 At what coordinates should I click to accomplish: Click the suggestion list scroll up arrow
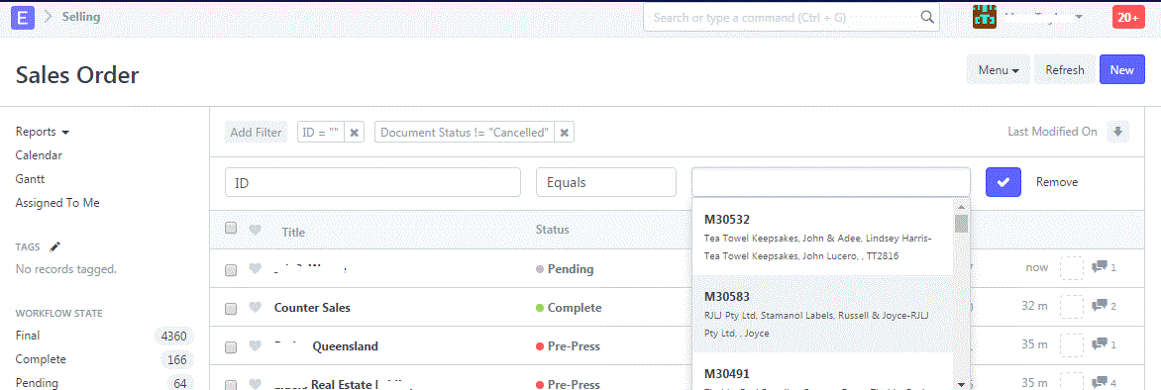[961, 207]
